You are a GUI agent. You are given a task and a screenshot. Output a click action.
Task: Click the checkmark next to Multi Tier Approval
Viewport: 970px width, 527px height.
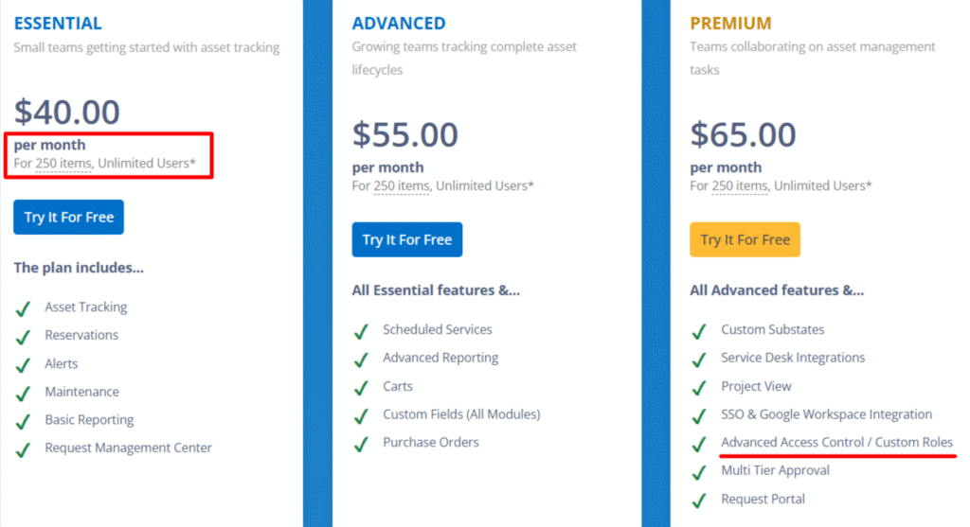click(x=699, y=471)
